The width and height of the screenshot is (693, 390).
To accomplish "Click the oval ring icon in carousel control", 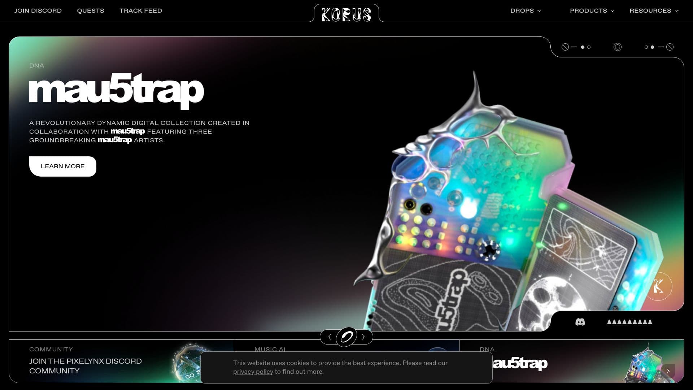I will pyautogui.click(x=346, y=337).
